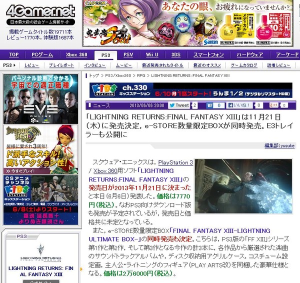Image resolution: width=300 pixels, height=283 pixels.
Task: Click the ニュース category label
Action: coord(101,105)
